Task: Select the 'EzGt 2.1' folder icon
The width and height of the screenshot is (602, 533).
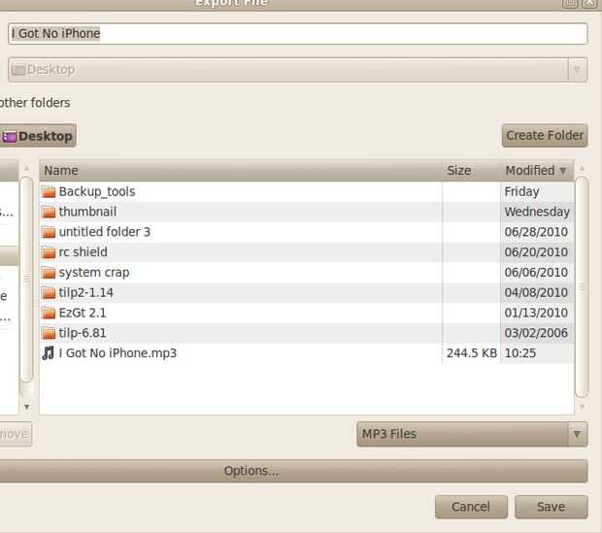Action: tap(49, 313)
